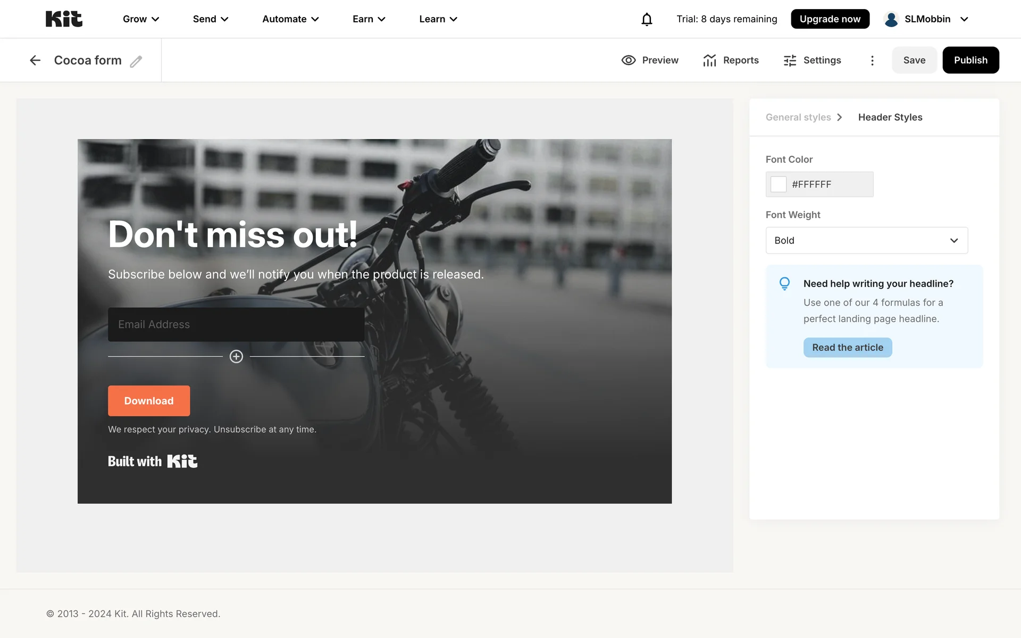The height and width of the screenshot is (638, 1021).
Task: Click the white Font Color swatch
Action: (779, 184)
